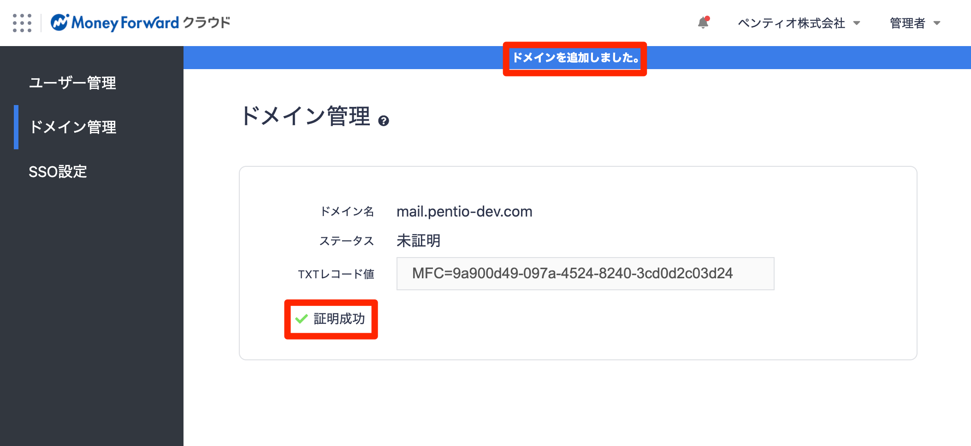
Task: Click the TXTレコード値 label
Action: click(336, 274)
